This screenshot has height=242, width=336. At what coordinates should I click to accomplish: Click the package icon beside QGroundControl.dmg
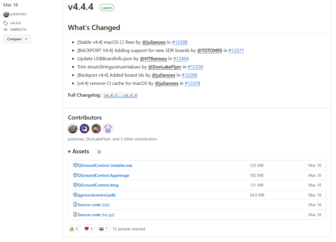pos(75,185)
